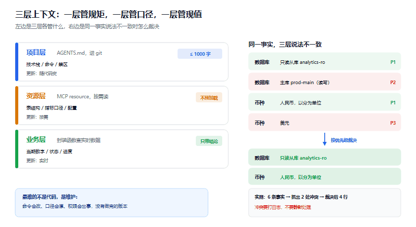Screen dimensions: 416x227
Task: Click the title starting "三层上下文"
Action: pos(109,14)
